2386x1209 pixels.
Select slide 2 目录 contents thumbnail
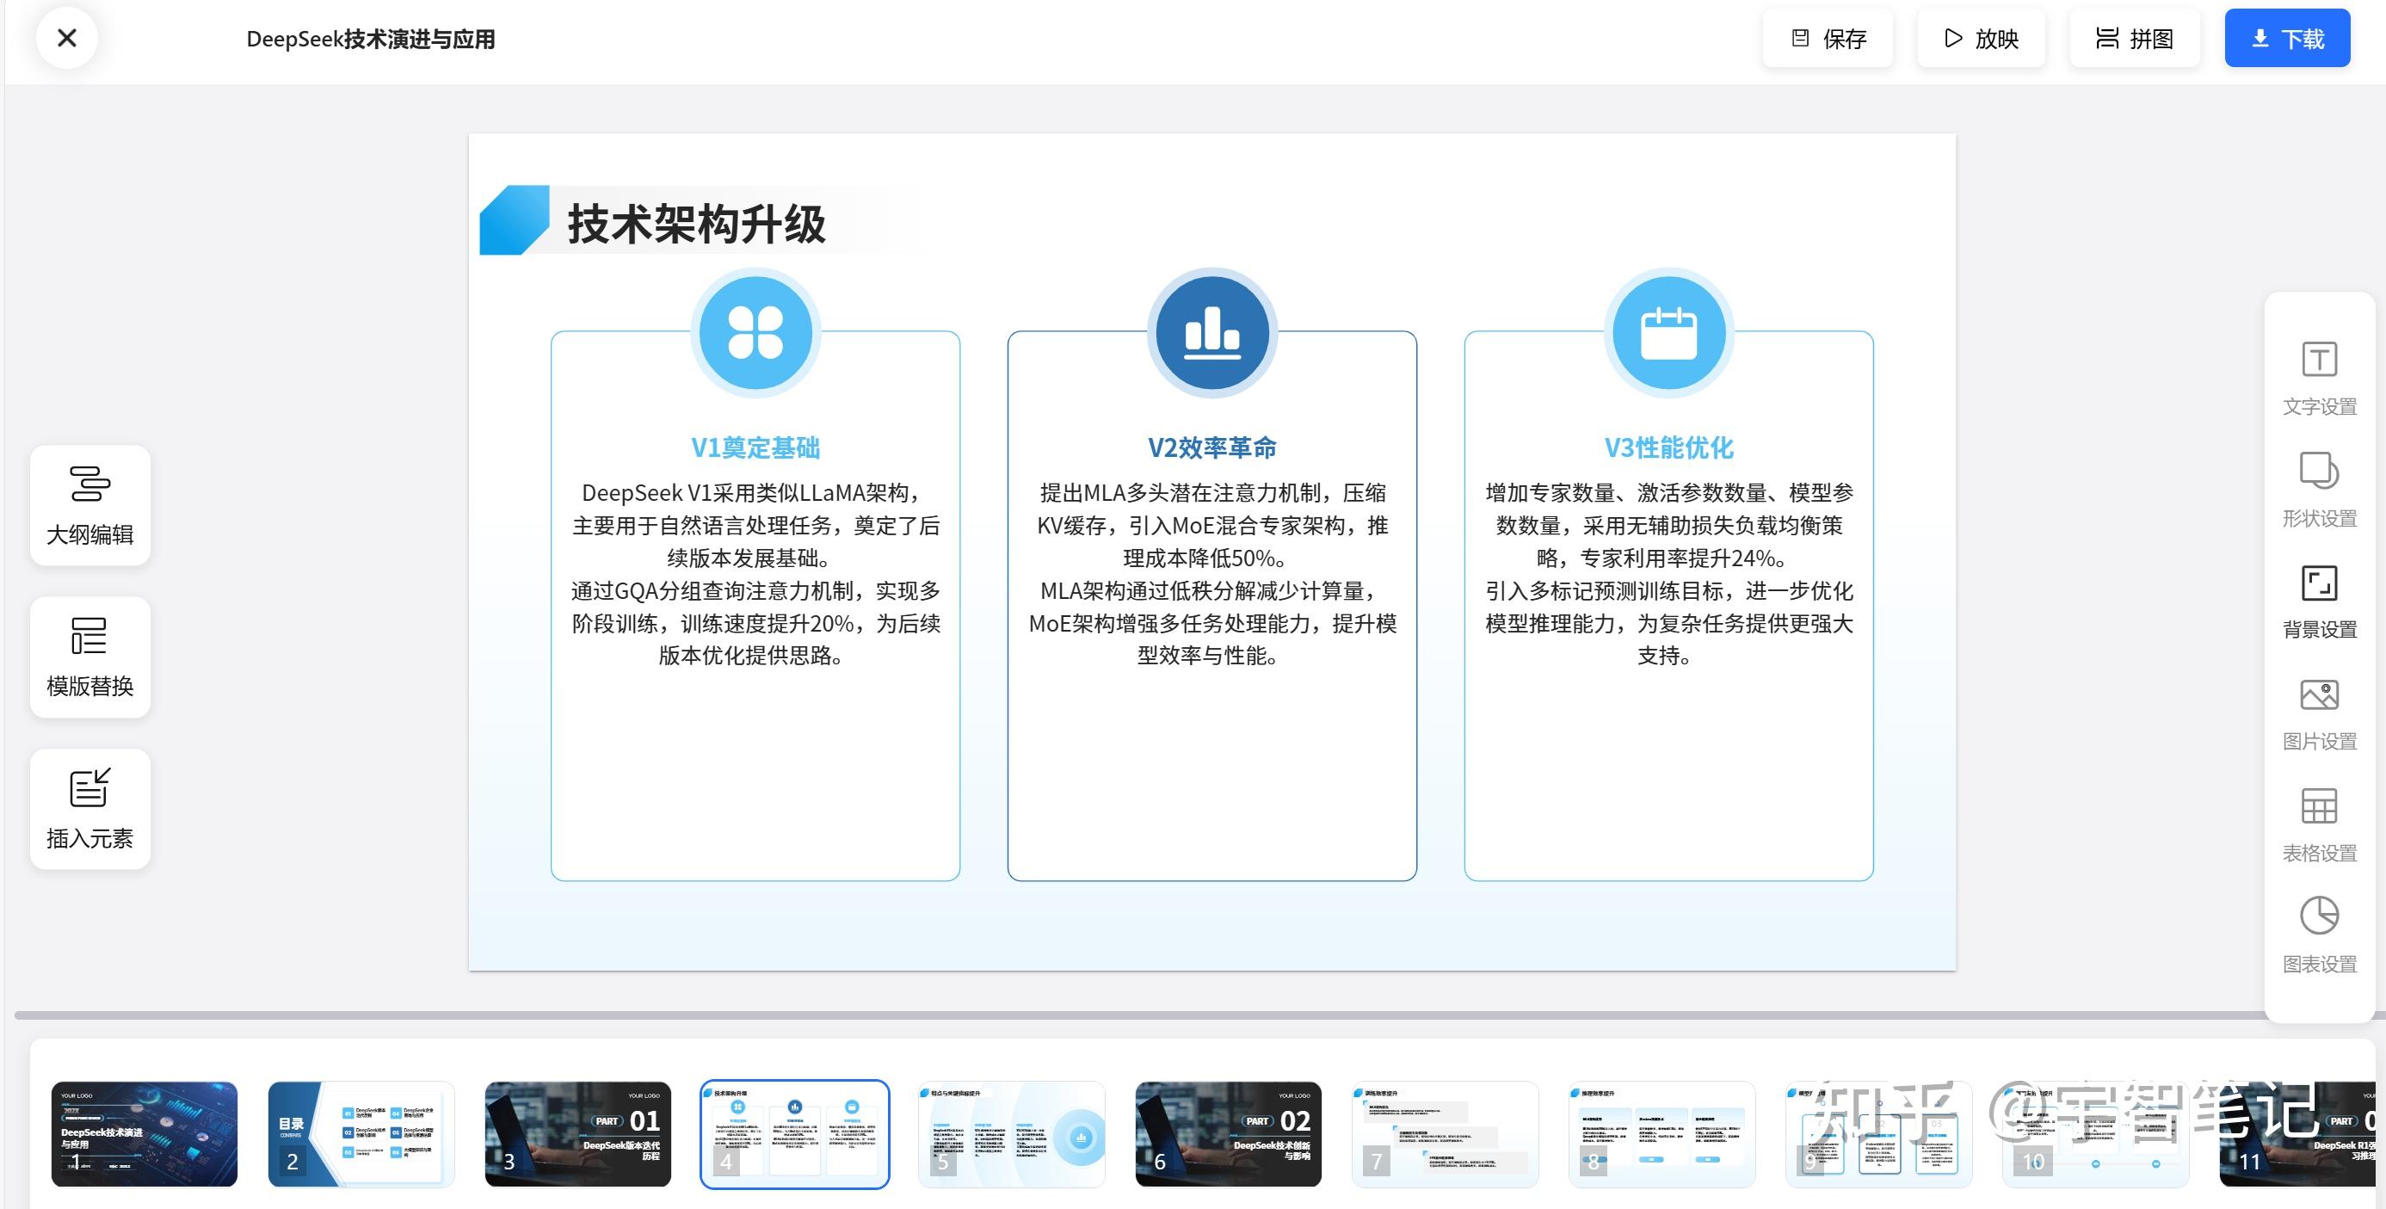coord(361,1134)
